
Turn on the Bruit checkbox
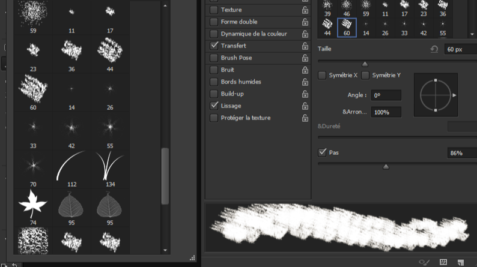(x=214, y=70)
